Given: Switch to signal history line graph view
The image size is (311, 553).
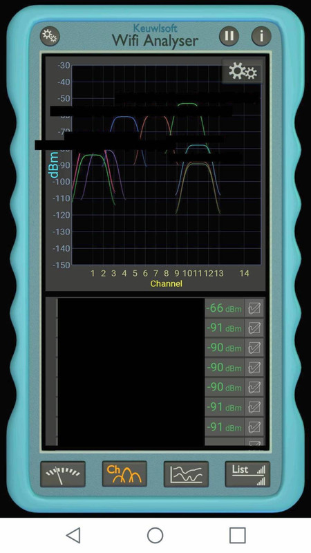Looking at the screenshot, I should coord(186,474).
